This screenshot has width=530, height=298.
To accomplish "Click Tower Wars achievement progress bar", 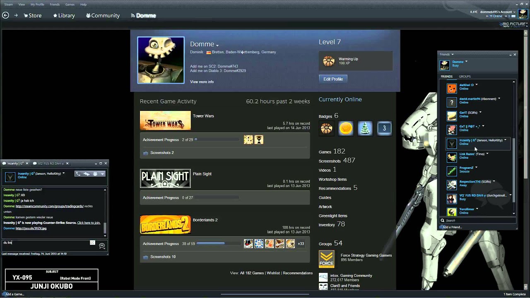I will [217, 140].
